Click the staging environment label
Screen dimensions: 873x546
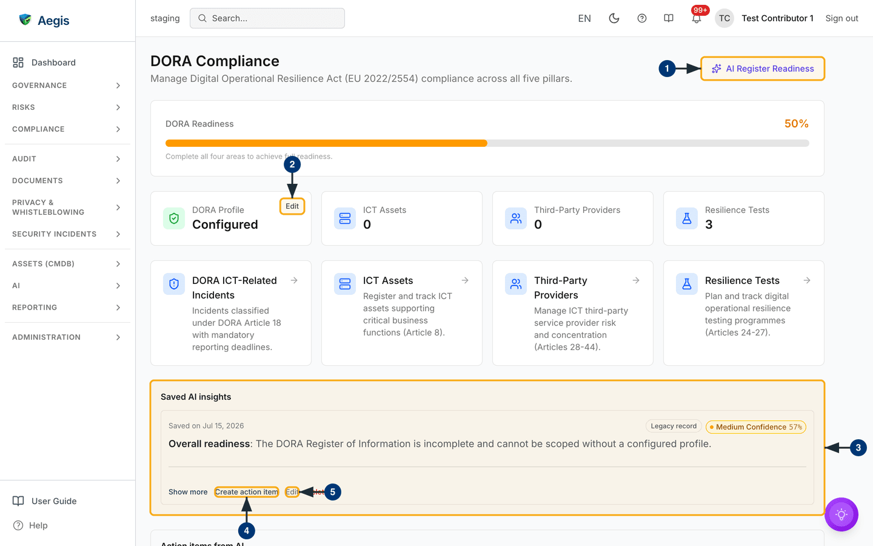click(165, 18)
